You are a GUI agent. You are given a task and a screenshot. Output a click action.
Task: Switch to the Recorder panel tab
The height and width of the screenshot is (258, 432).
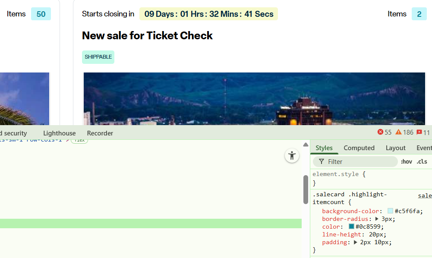pos(100,133)
